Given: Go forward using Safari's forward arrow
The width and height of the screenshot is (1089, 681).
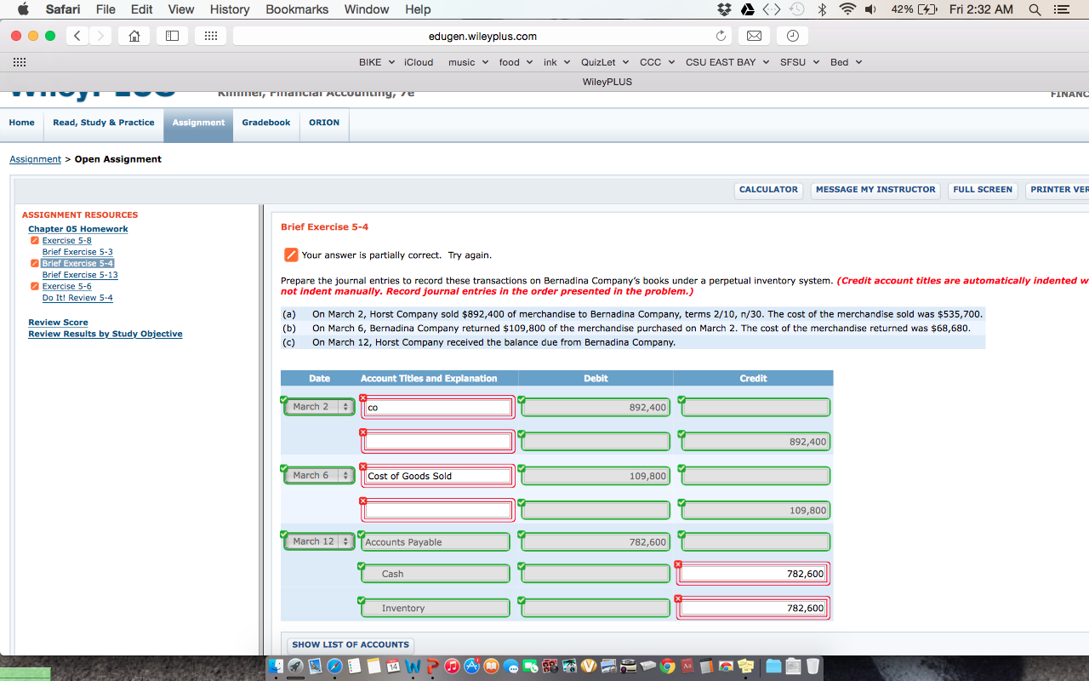Looking at the screenshot, I should coord(100,37).
